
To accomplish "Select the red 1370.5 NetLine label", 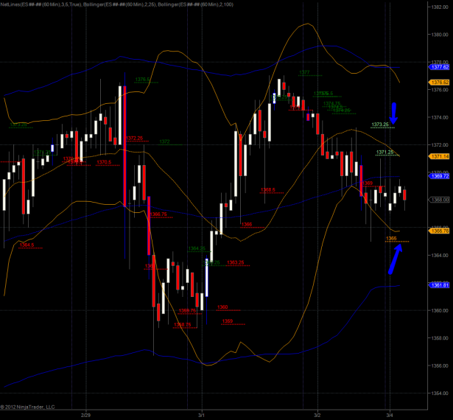I will click(x=104, y=162).
